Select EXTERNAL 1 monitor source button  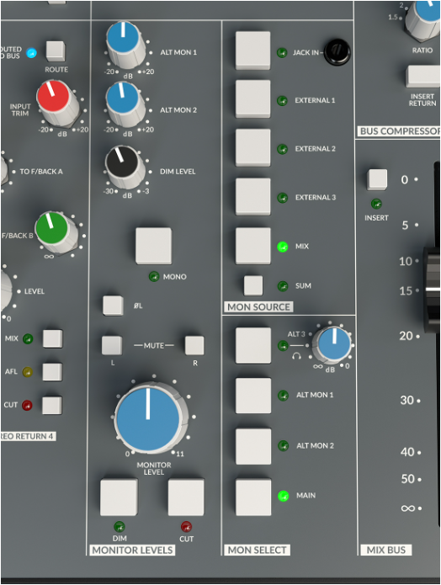(253, 98)
